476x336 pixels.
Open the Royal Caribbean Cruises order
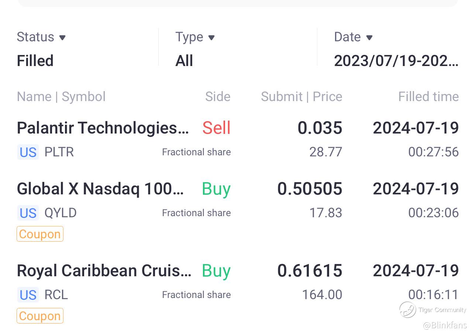pos(104,271)
